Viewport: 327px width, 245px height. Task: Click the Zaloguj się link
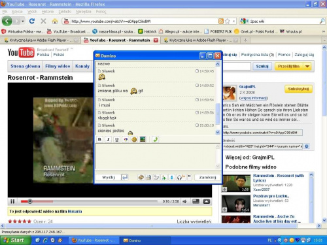304,55
